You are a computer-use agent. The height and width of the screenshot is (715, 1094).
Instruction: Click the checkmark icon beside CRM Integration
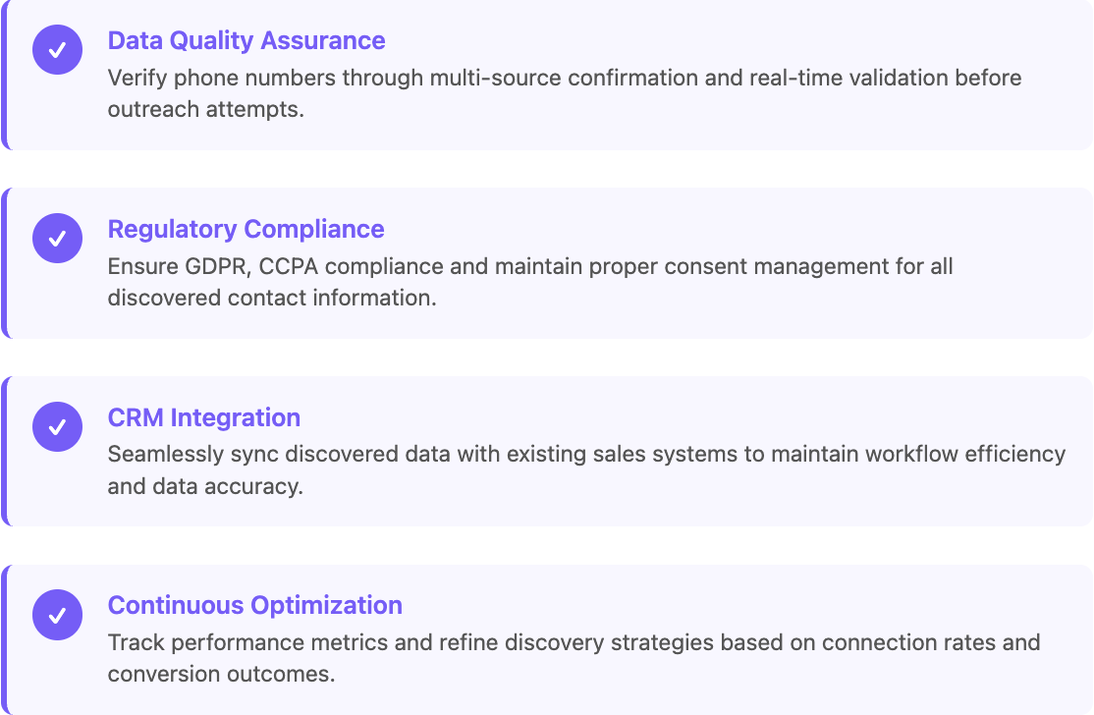point(57,426)
